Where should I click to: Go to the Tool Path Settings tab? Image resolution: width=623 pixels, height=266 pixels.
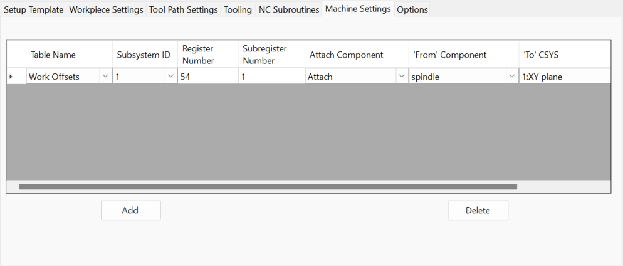click(183, 9)
